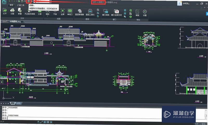Toggle the object snap status bar icon
The height and width of the screenshot is (125, 208).
tap(45, 122)
